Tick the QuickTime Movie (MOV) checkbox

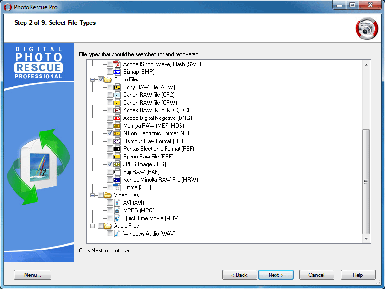click(110, 218)
